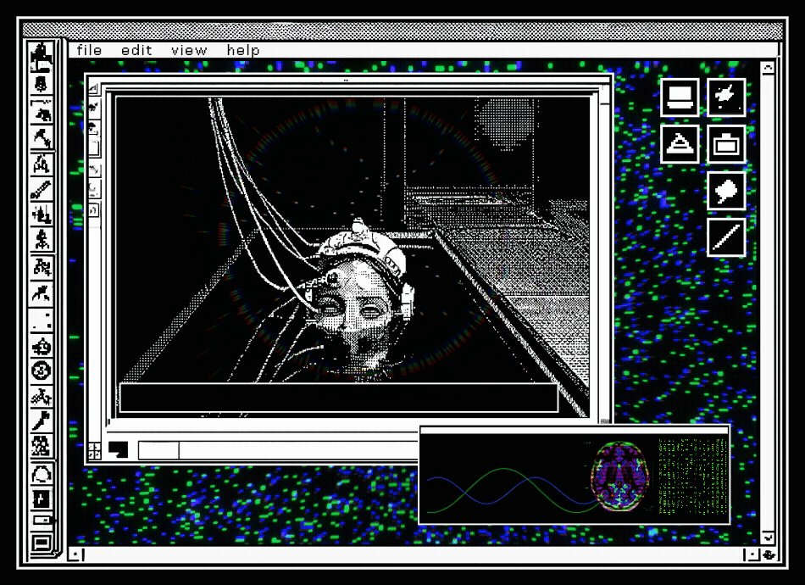Click the laptop computer icon in right panel
The height and width of the screenshot is (585, 805).
(680, 97)
